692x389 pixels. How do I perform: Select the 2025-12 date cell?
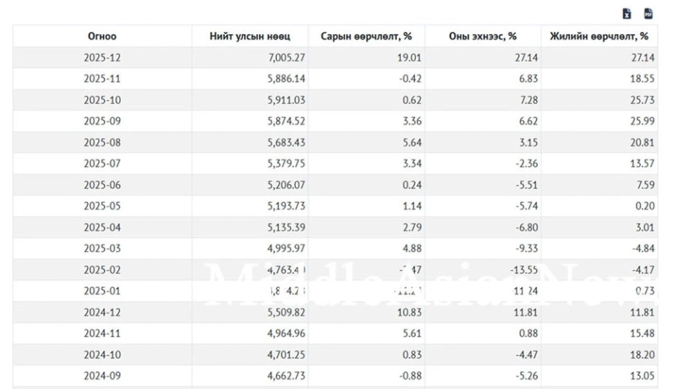(x=102, y=58)
